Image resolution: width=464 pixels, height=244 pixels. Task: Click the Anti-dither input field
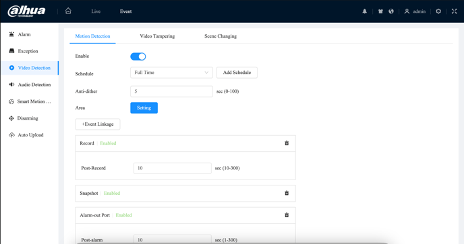pyautogui.click(x=171, y=91)
